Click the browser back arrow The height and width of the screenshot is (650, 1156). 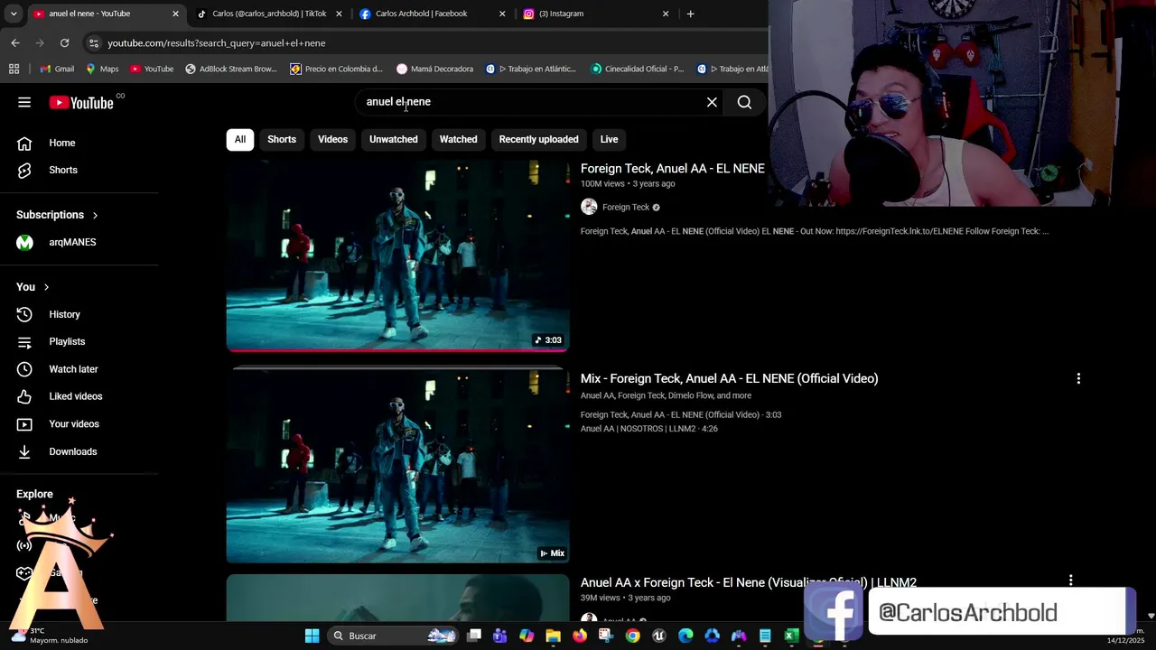(x=15, y=42)
